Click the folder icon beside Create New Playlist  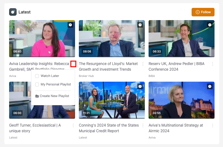37,96
